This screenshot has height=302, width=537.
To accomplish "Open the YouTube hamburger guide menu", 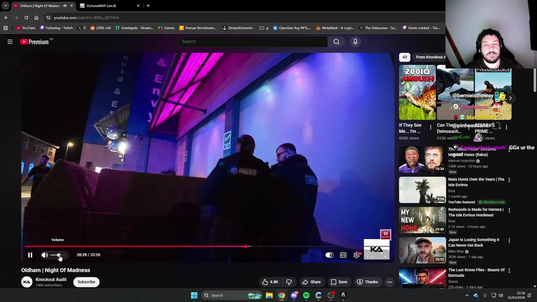I will [10, 42].
